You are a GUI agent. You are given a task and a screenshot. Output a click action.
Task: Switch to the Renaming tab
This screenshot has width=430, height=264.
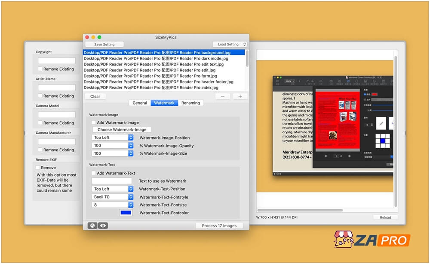tap(190, 103)
